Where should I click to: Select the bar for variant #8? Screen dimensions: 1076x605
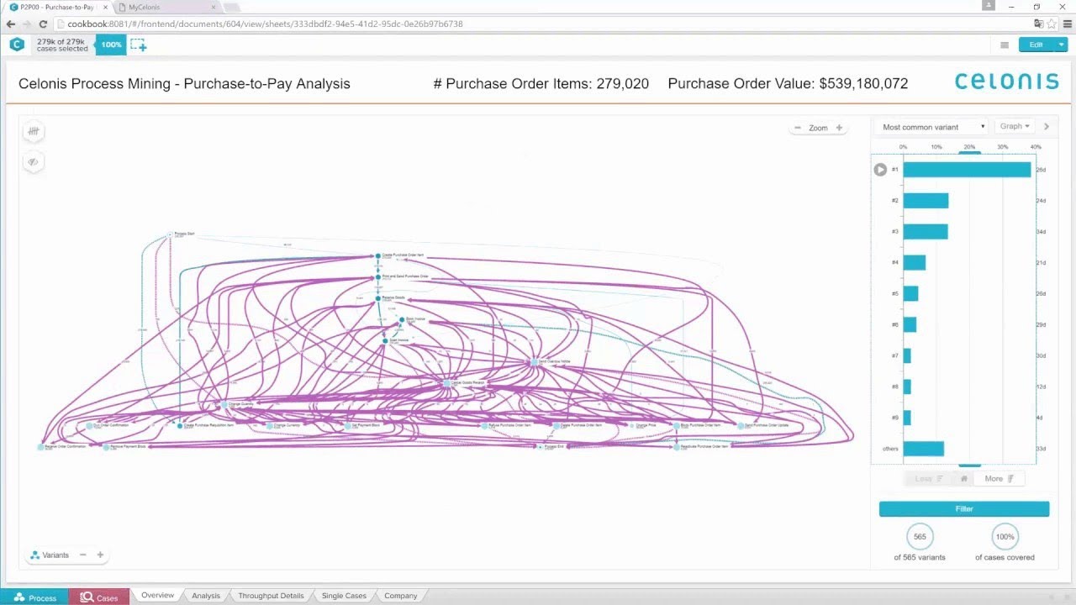pyautogui.click(x=907, y=387)
